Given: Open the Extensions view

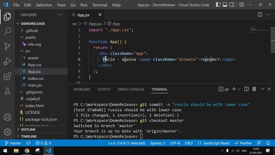Looking at the screenshot, I should (x=7, y=76).
